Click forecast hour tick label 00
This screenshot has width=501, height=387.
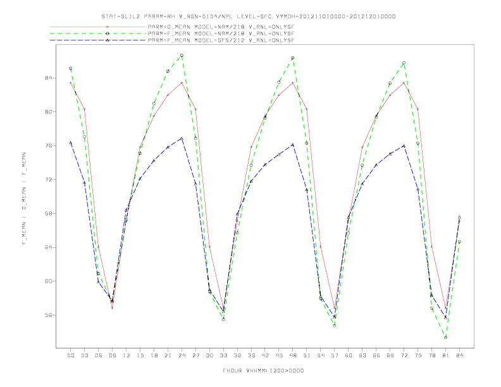pyautogui.click(x=71, y=355)
